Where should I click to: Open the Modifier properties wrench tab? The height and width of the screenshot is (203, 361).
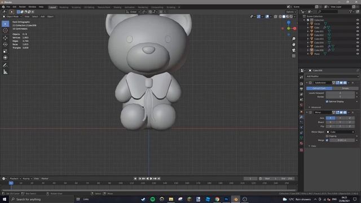coord(301,117)
